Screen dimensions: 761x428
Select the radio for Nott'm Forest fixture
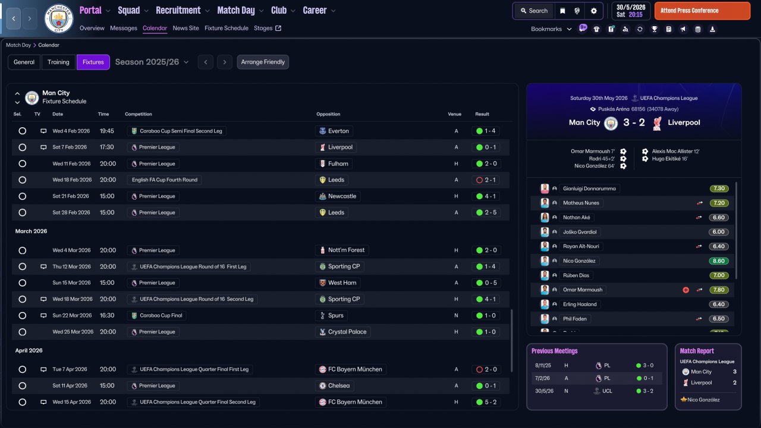coord(22,250)
